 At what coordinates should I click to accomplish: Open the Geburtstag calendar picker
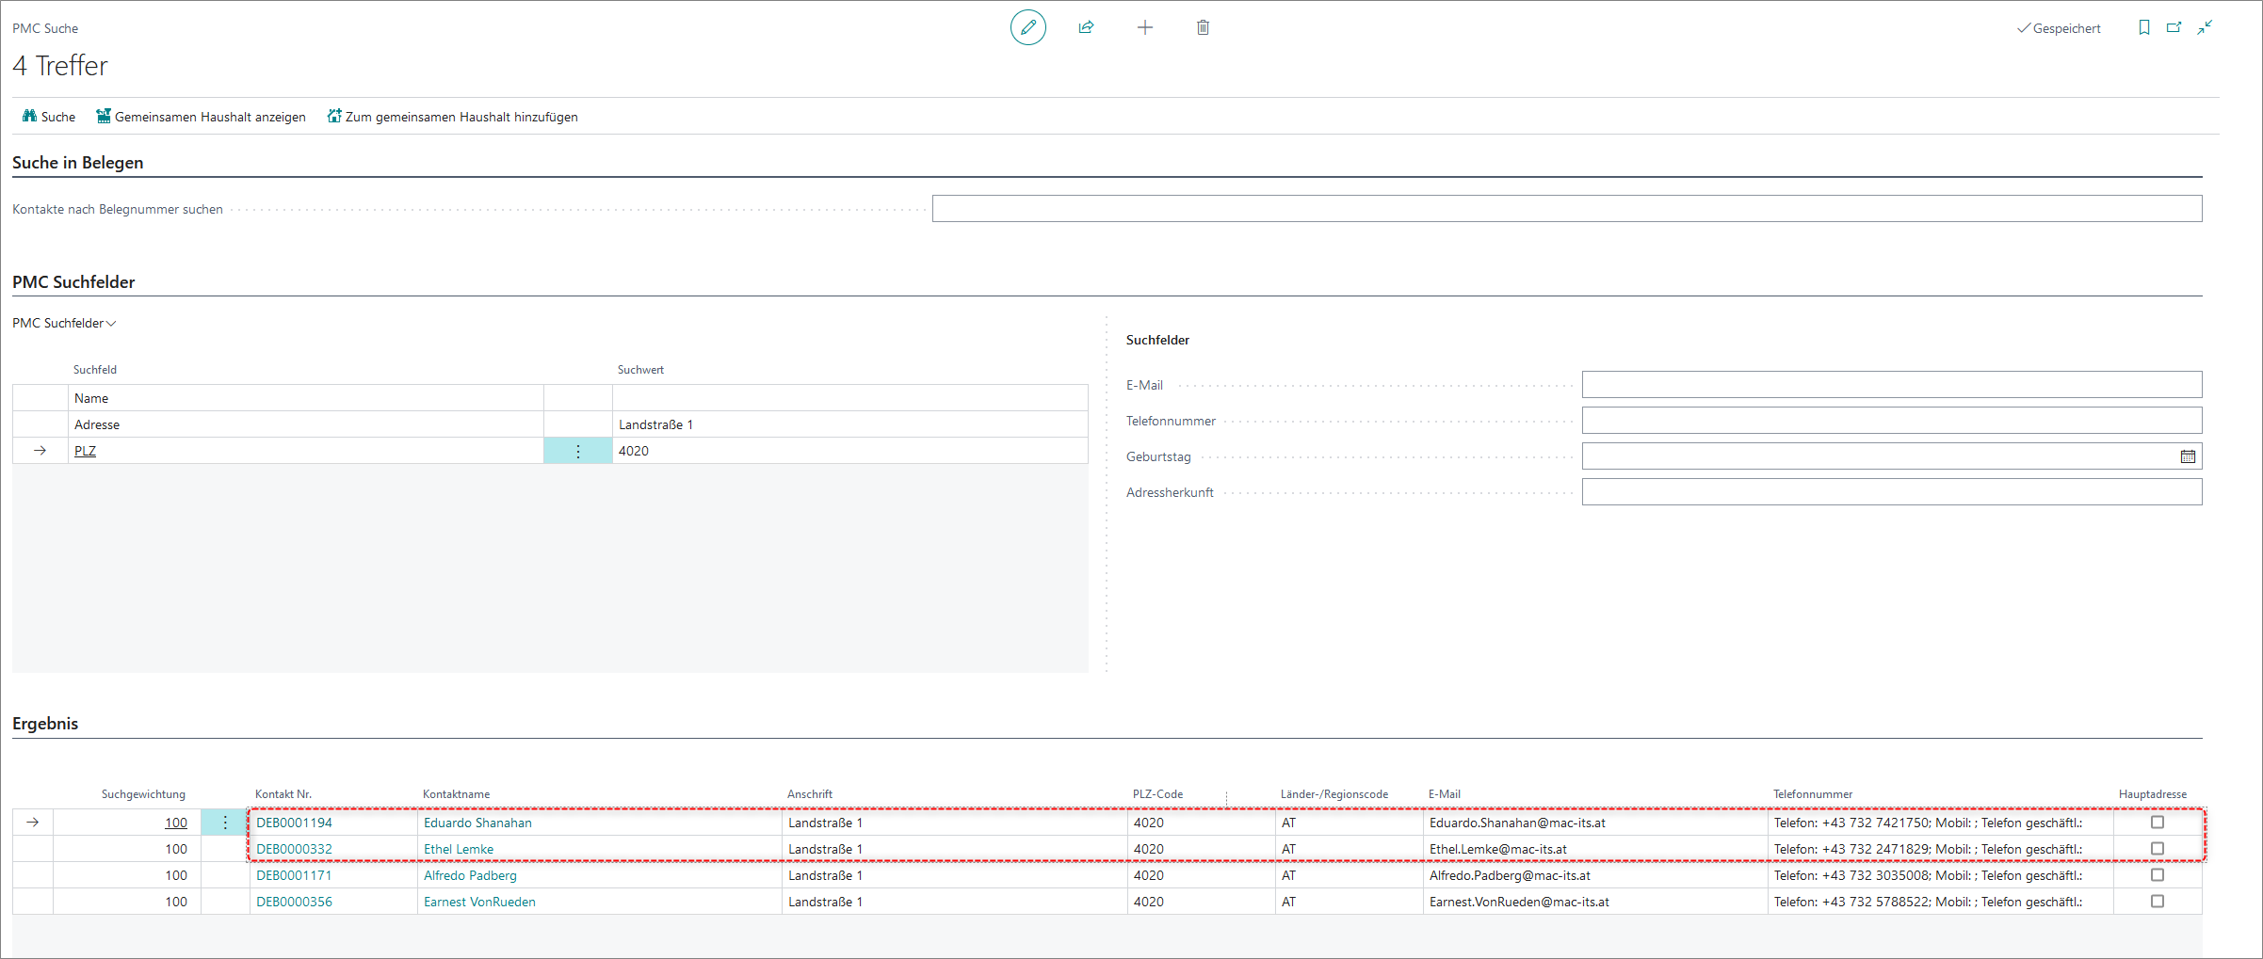[2188, 456]
